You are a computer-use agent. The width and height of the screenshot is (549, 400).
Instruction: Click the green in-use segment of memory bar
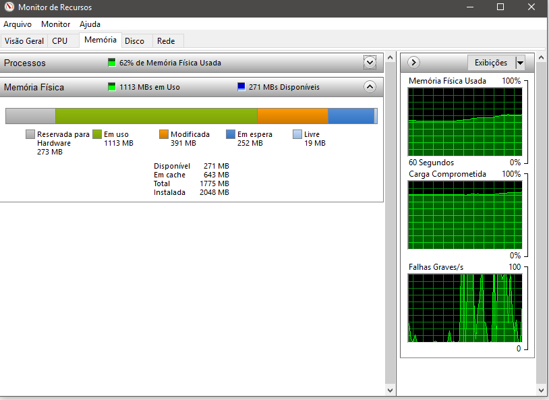156,116
